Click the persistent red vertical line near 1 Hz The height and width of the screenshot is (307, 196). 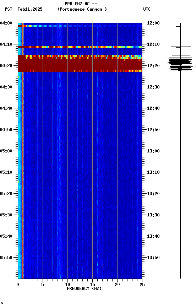click(x=23, y=151)
